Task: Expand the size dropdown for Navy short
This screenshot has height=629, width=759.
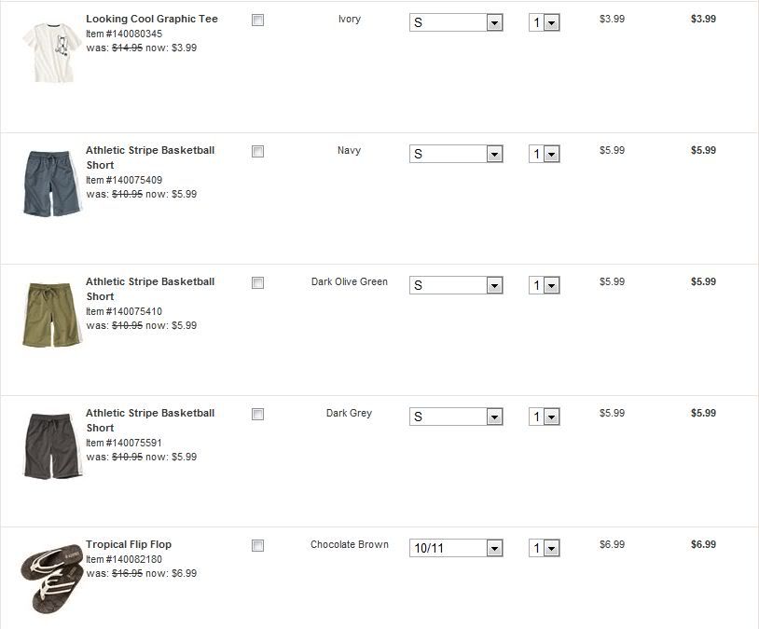Action: click(x=456, y=154)
